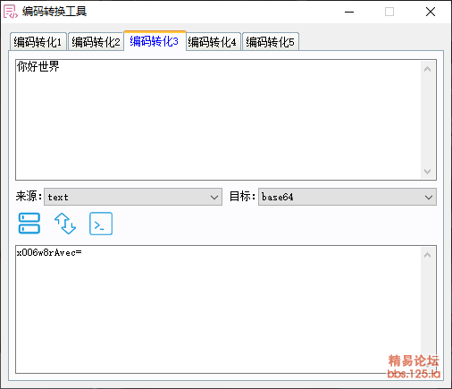
Task: Expand source combo box chevron arrow
Action: click(214, 197)
